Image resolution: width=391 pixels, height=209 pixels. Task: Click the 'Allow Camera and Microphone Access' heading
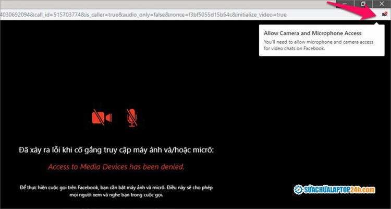tap(304, 32)
